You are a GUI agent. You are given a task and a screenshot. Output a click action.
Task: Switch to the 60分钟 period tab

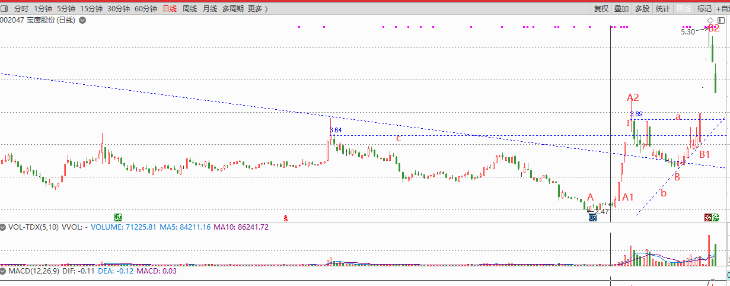tap(146, 8)
